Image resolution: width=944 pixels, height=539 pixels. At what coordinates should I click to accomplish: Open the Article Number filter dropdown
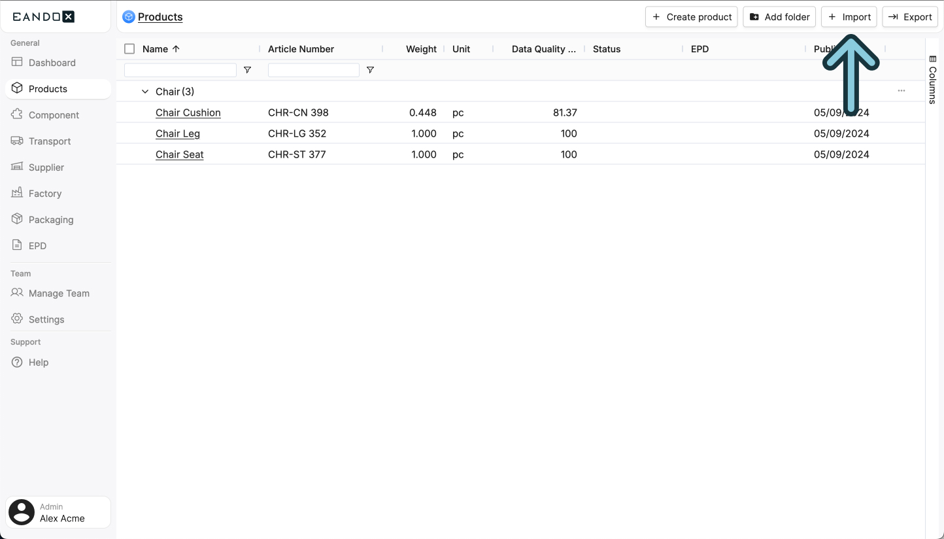tap(370, 70)
